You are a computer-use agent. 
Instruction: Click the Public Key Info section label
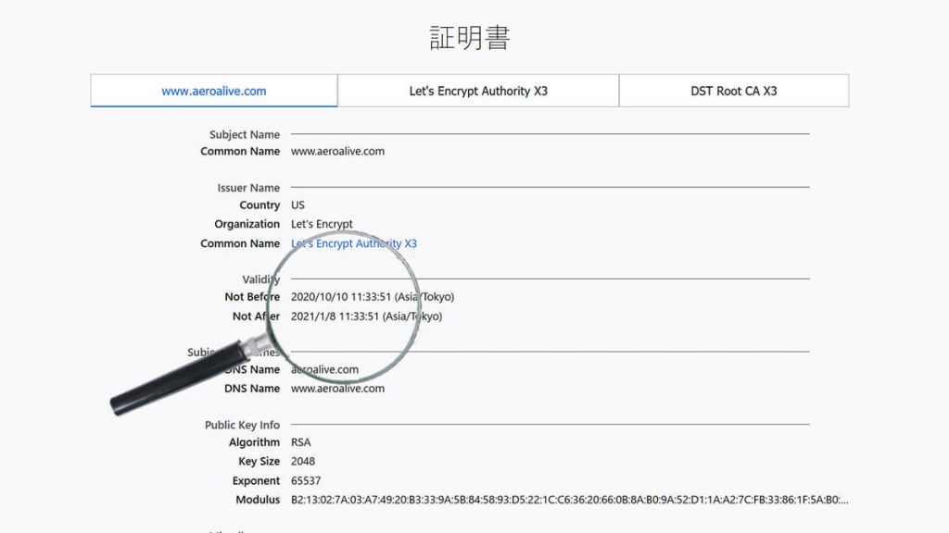point(242,425)
